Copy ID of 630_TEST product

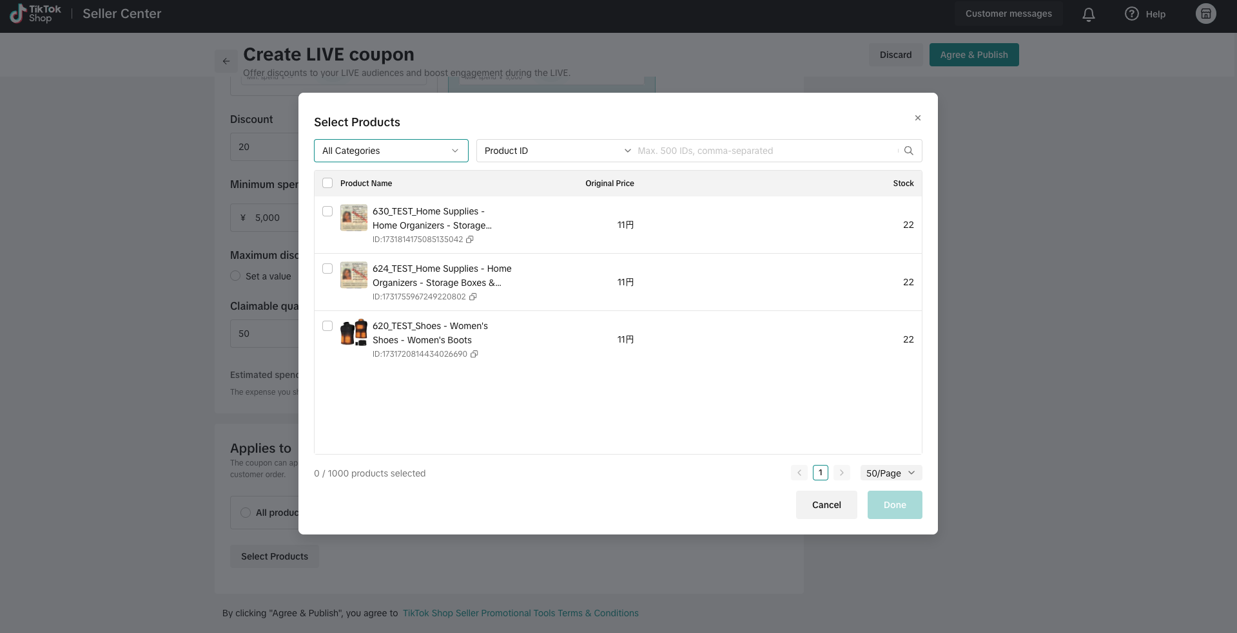(470, 240)
